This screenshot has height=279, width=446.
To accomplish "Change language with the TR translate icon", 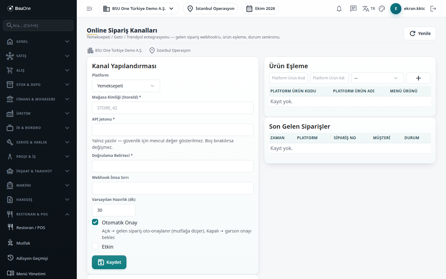I will [369, 9].
